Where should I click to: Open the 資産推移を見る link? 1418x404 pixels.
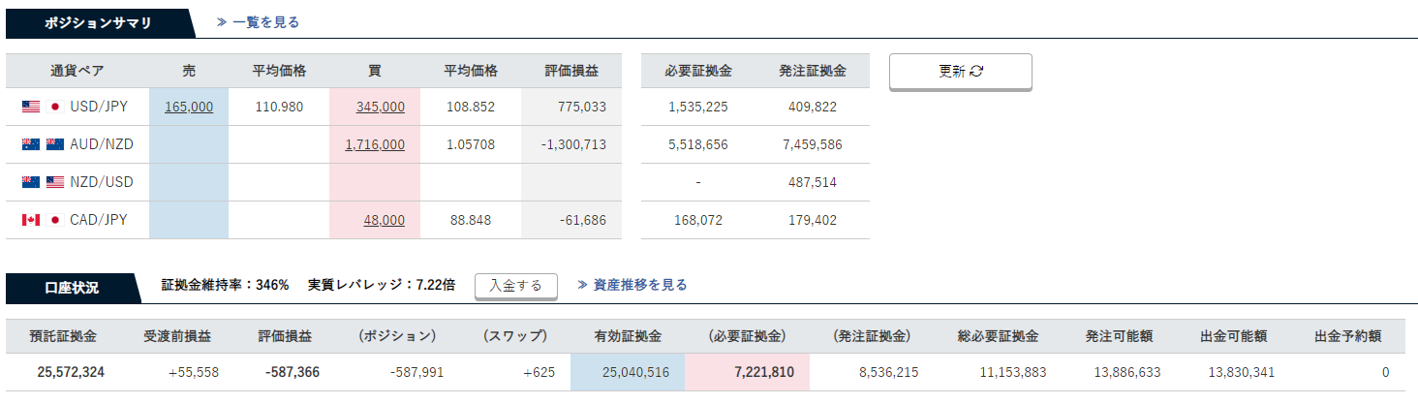(639, 285)
